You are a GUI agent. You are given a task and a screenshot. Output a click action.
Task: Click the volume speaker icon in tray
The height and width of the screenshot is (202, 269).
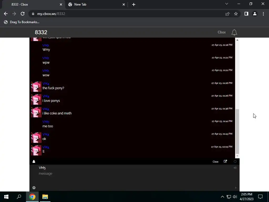pos(235,197)
